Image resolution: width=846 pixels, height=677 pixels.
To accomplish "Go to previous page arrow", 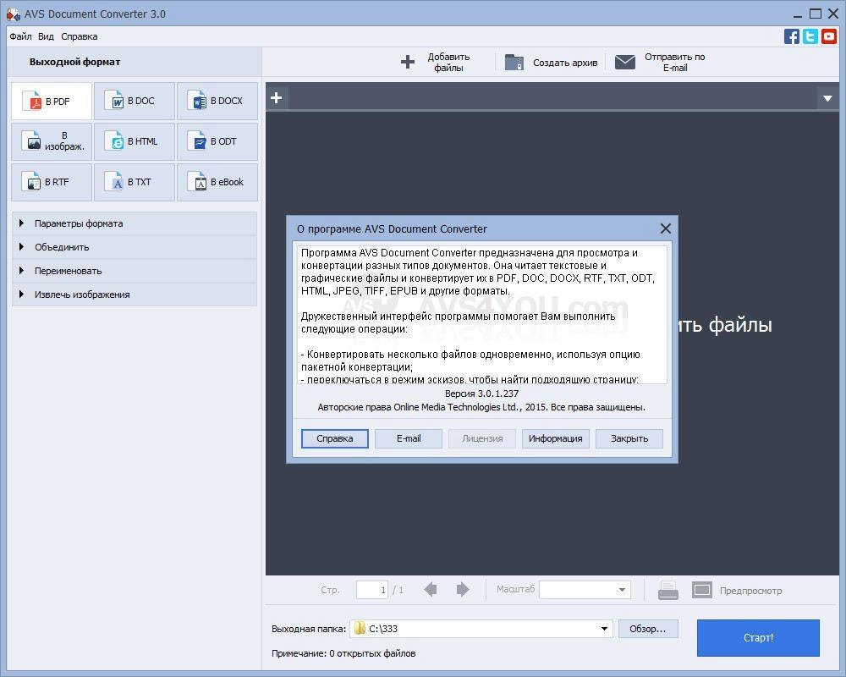I will 431,590.
